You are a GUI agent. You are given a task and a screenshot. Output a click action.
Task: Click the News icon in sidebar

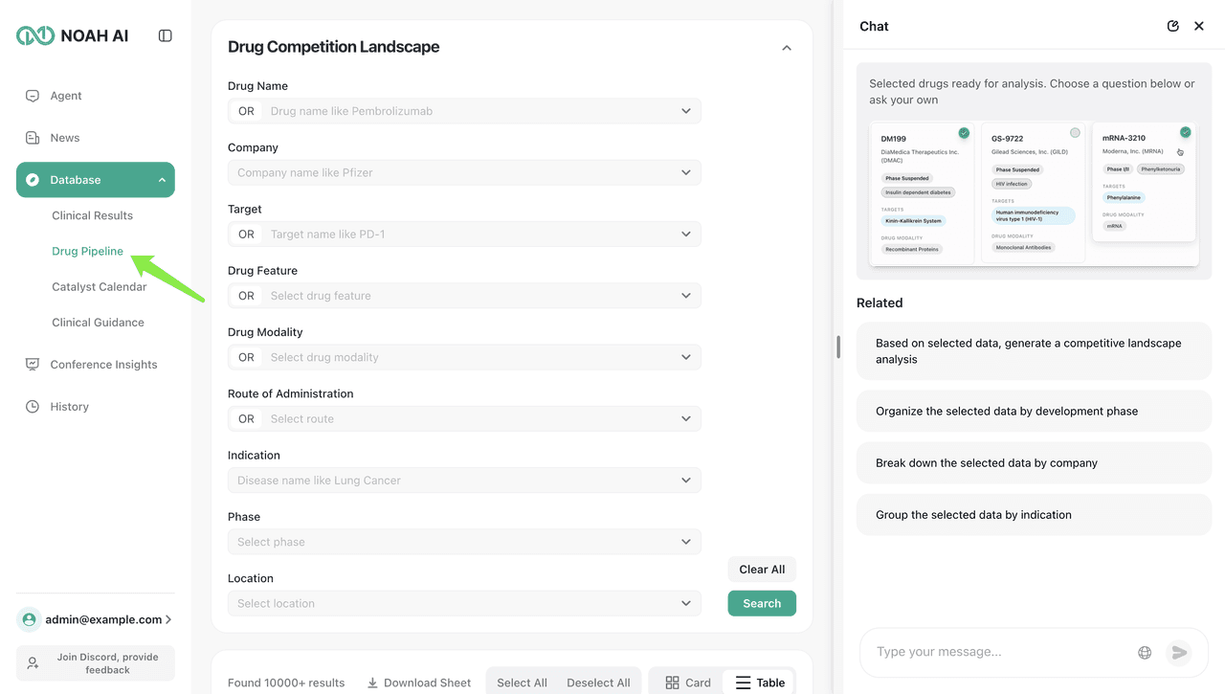click(x=33, y=138)
